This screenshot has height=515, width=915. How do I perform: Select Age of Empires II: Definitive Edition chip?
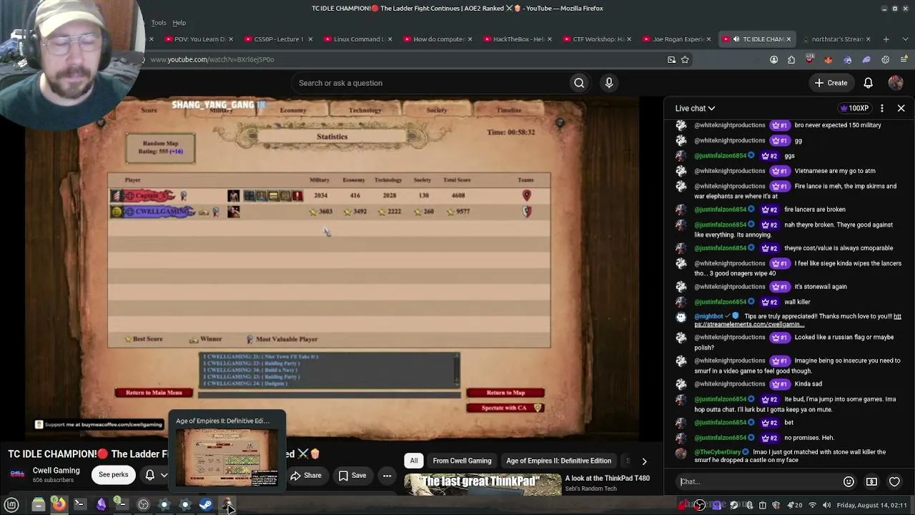(x=558, y=461)
